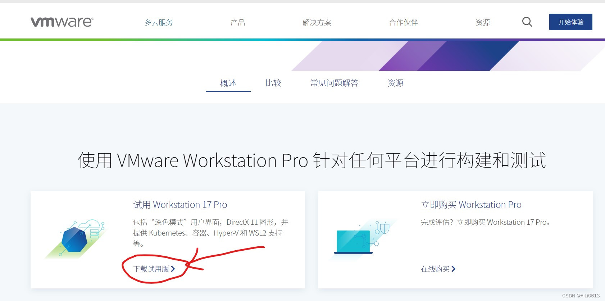Screen dimensions: 605x301
Task: Click the 立即购买 Workstation Pro heading
Action: point(471,205)
